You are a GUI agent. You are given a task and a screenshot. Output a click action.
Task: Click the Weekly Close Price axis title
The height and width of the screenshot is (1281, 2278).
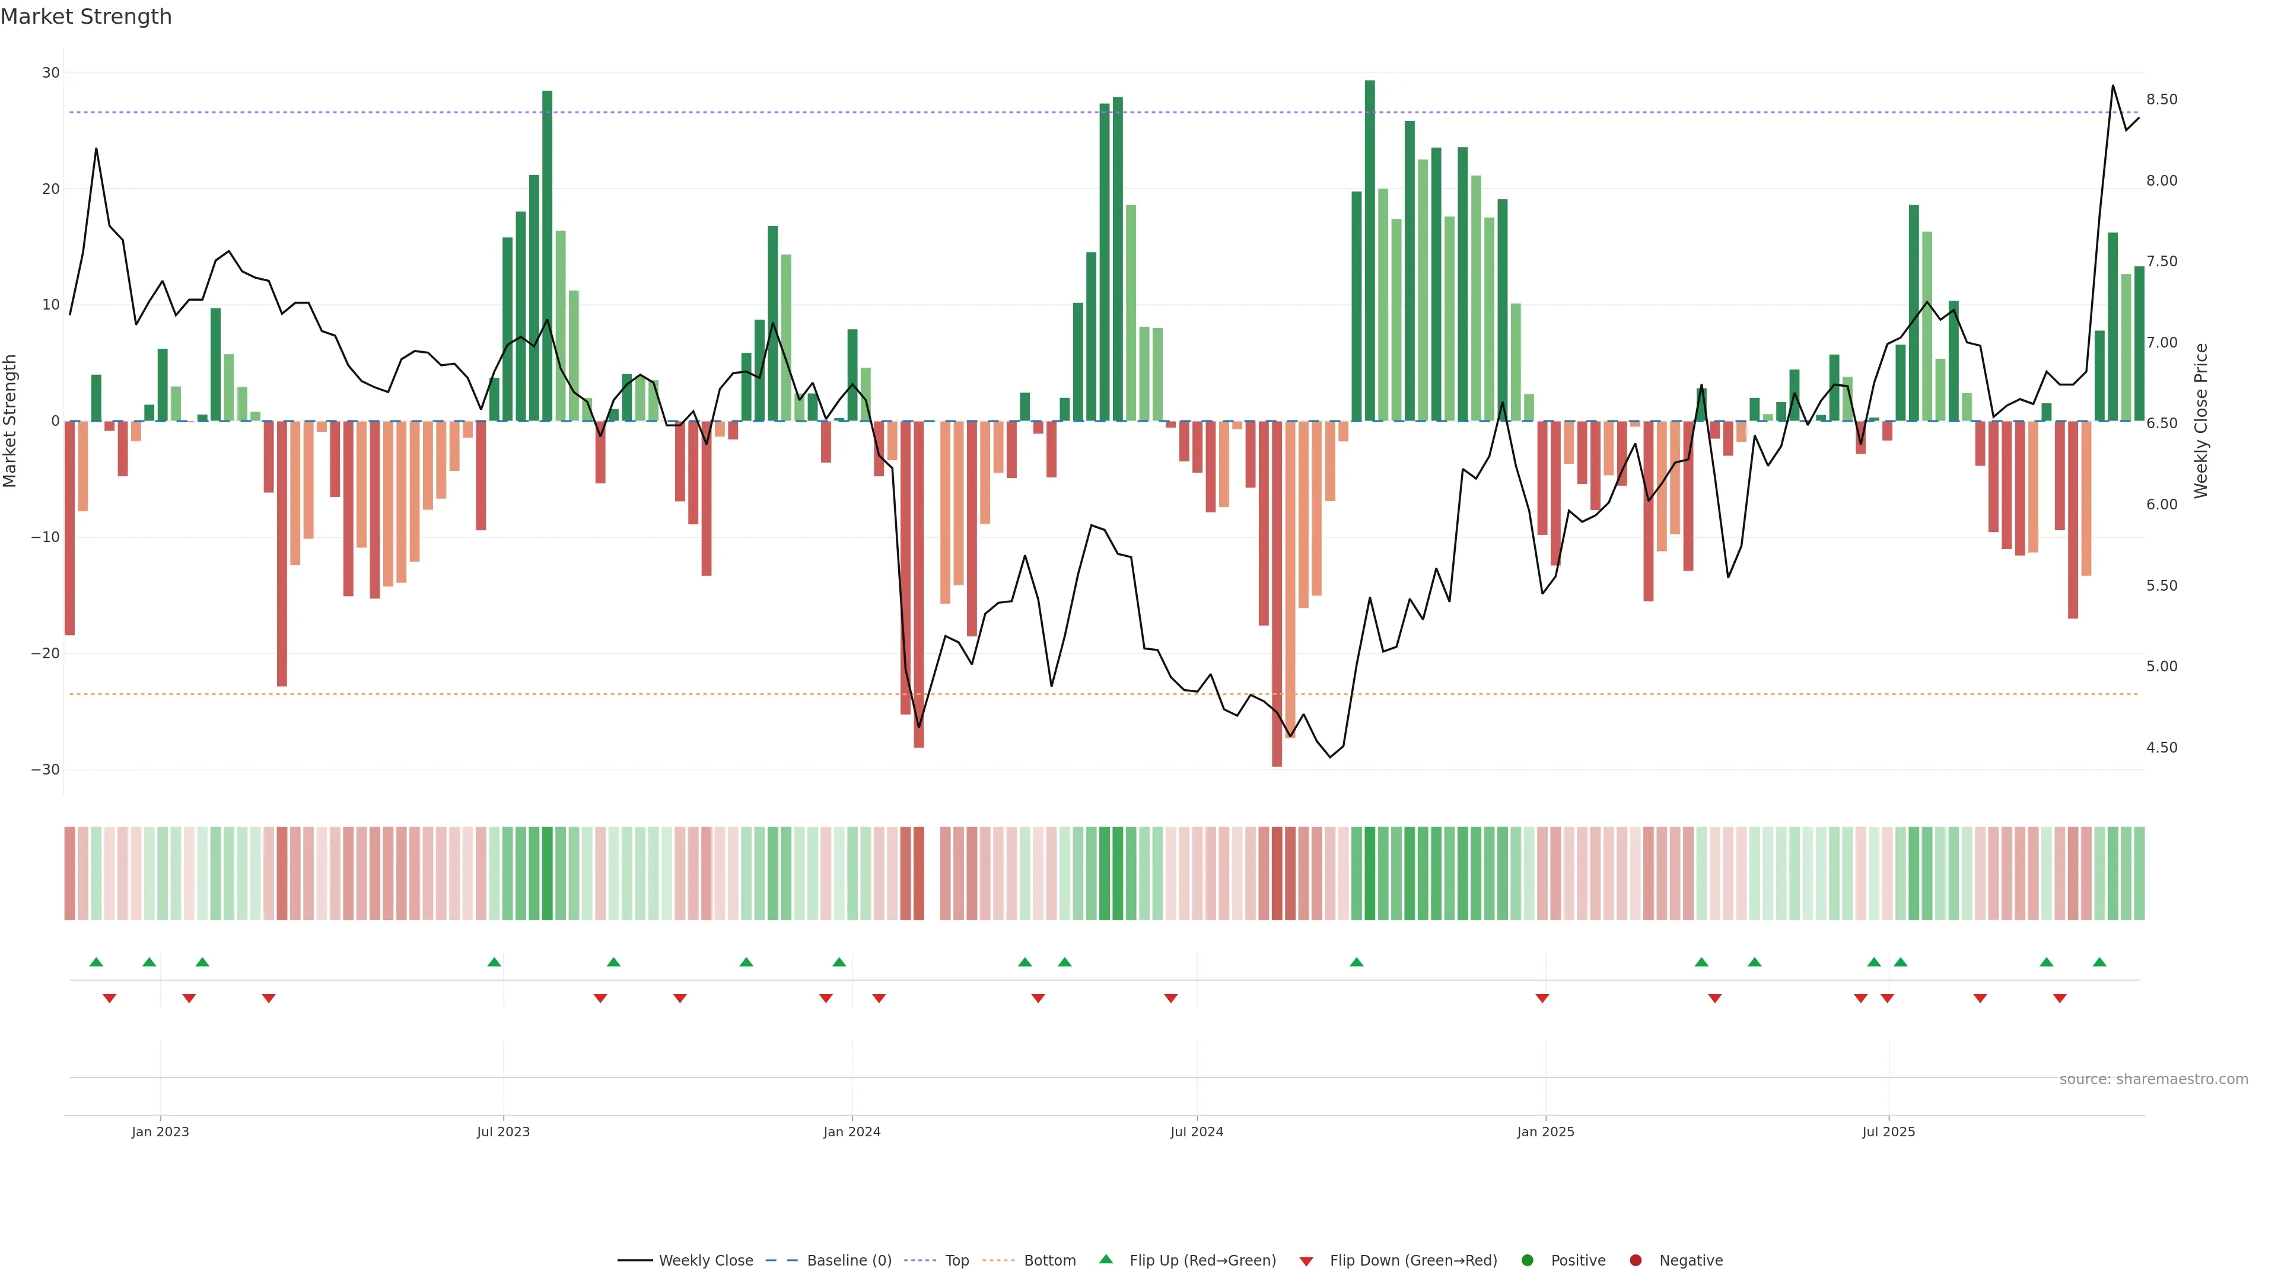click(2201, 421)
